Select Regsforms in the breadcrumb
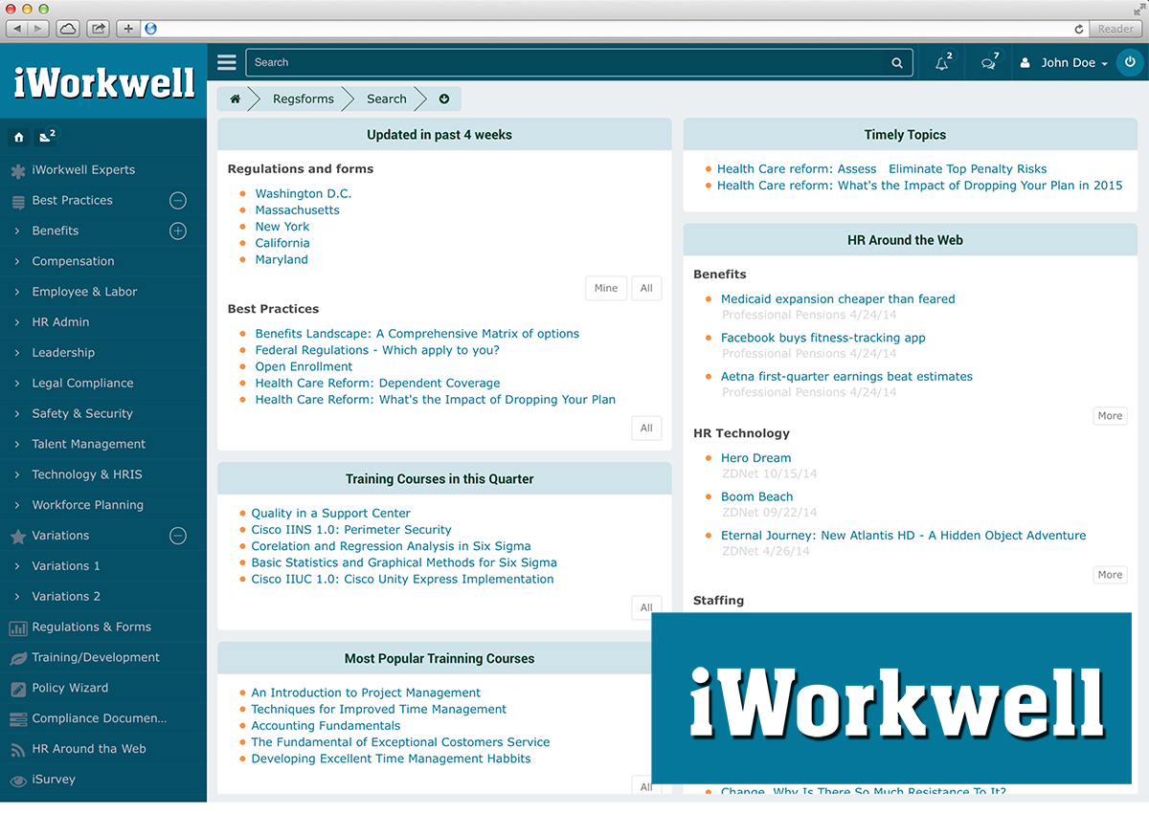Screen dimensions: 1149x814 (303, 98)
